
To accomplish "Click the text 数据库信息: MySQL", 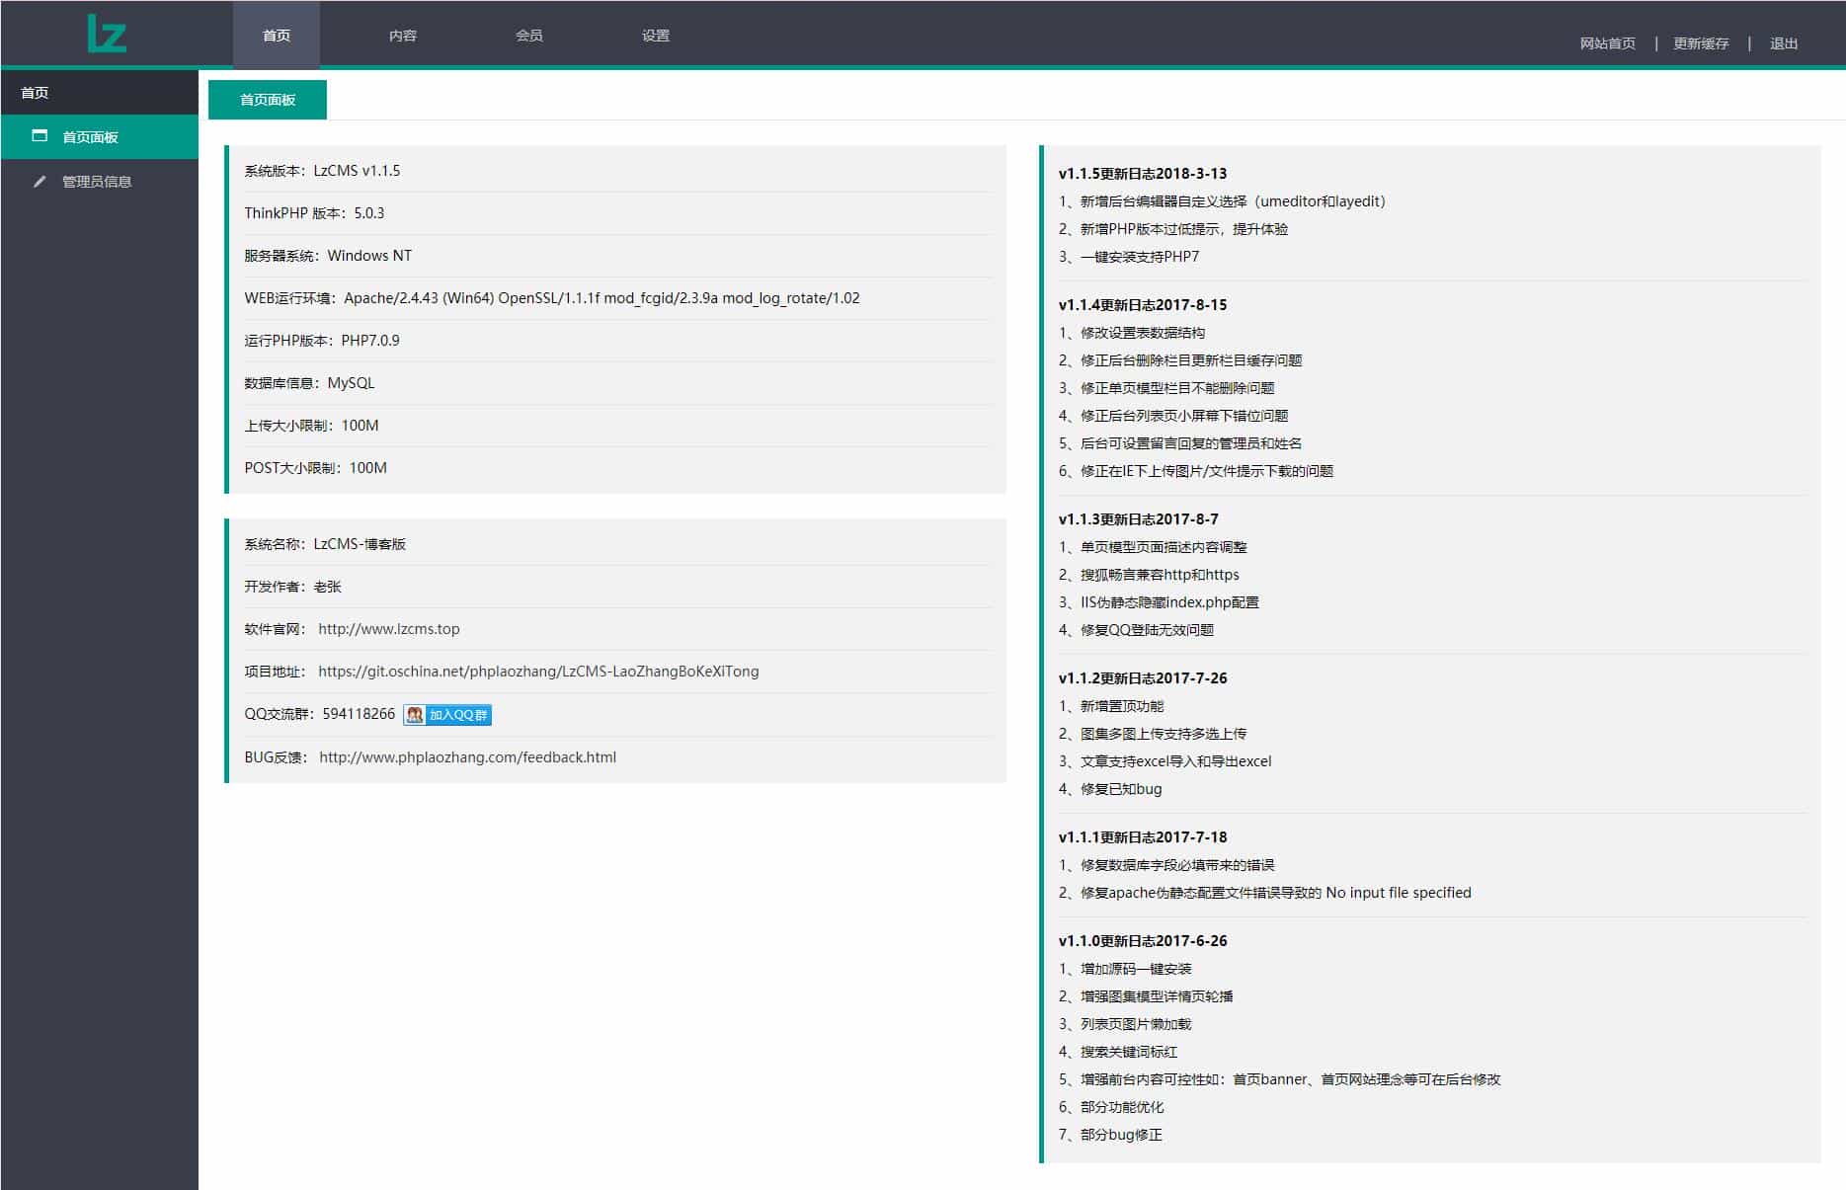I will (309, 383).
